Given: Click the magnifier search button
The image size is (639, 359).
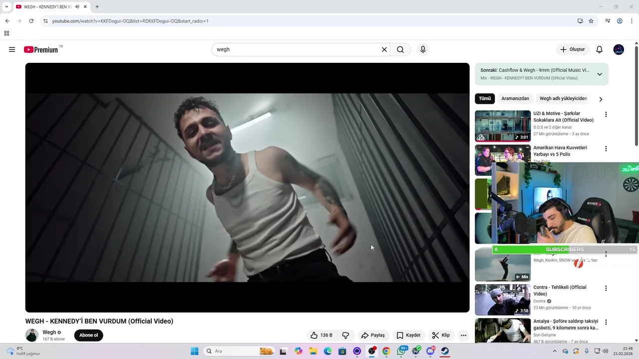Looking at the screenshot, I should point(400,49).
